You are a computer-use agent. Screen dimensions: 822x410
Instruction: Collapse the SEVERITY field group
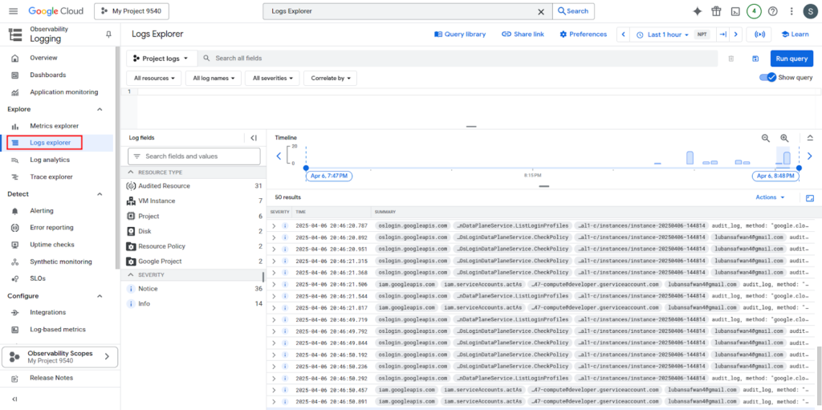click(131, 274)
